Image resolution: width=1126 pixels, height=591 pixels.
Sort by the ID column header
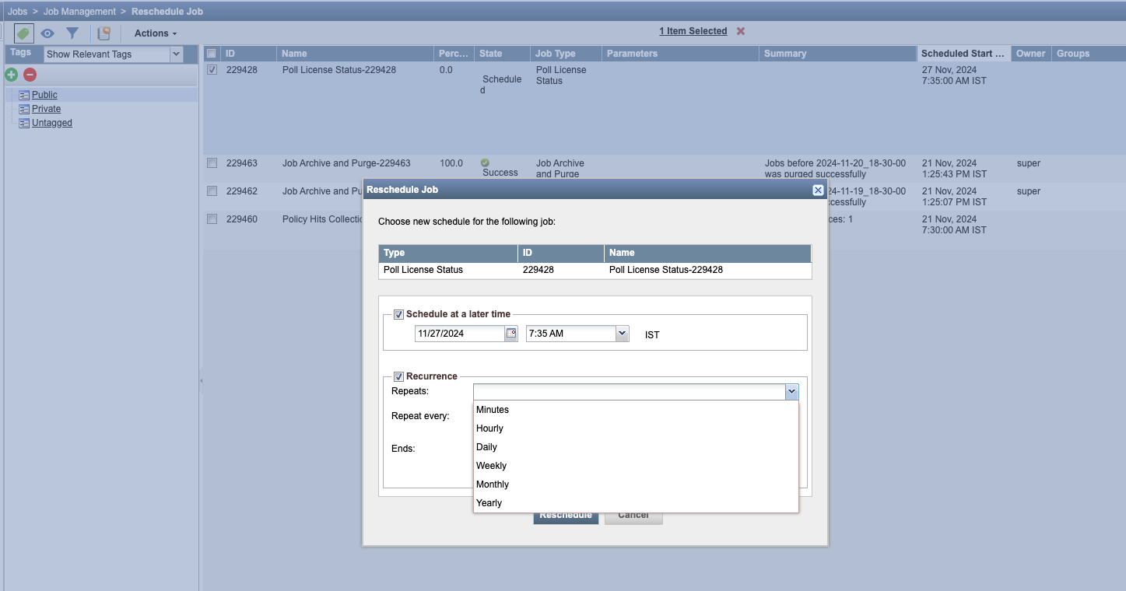248,54
